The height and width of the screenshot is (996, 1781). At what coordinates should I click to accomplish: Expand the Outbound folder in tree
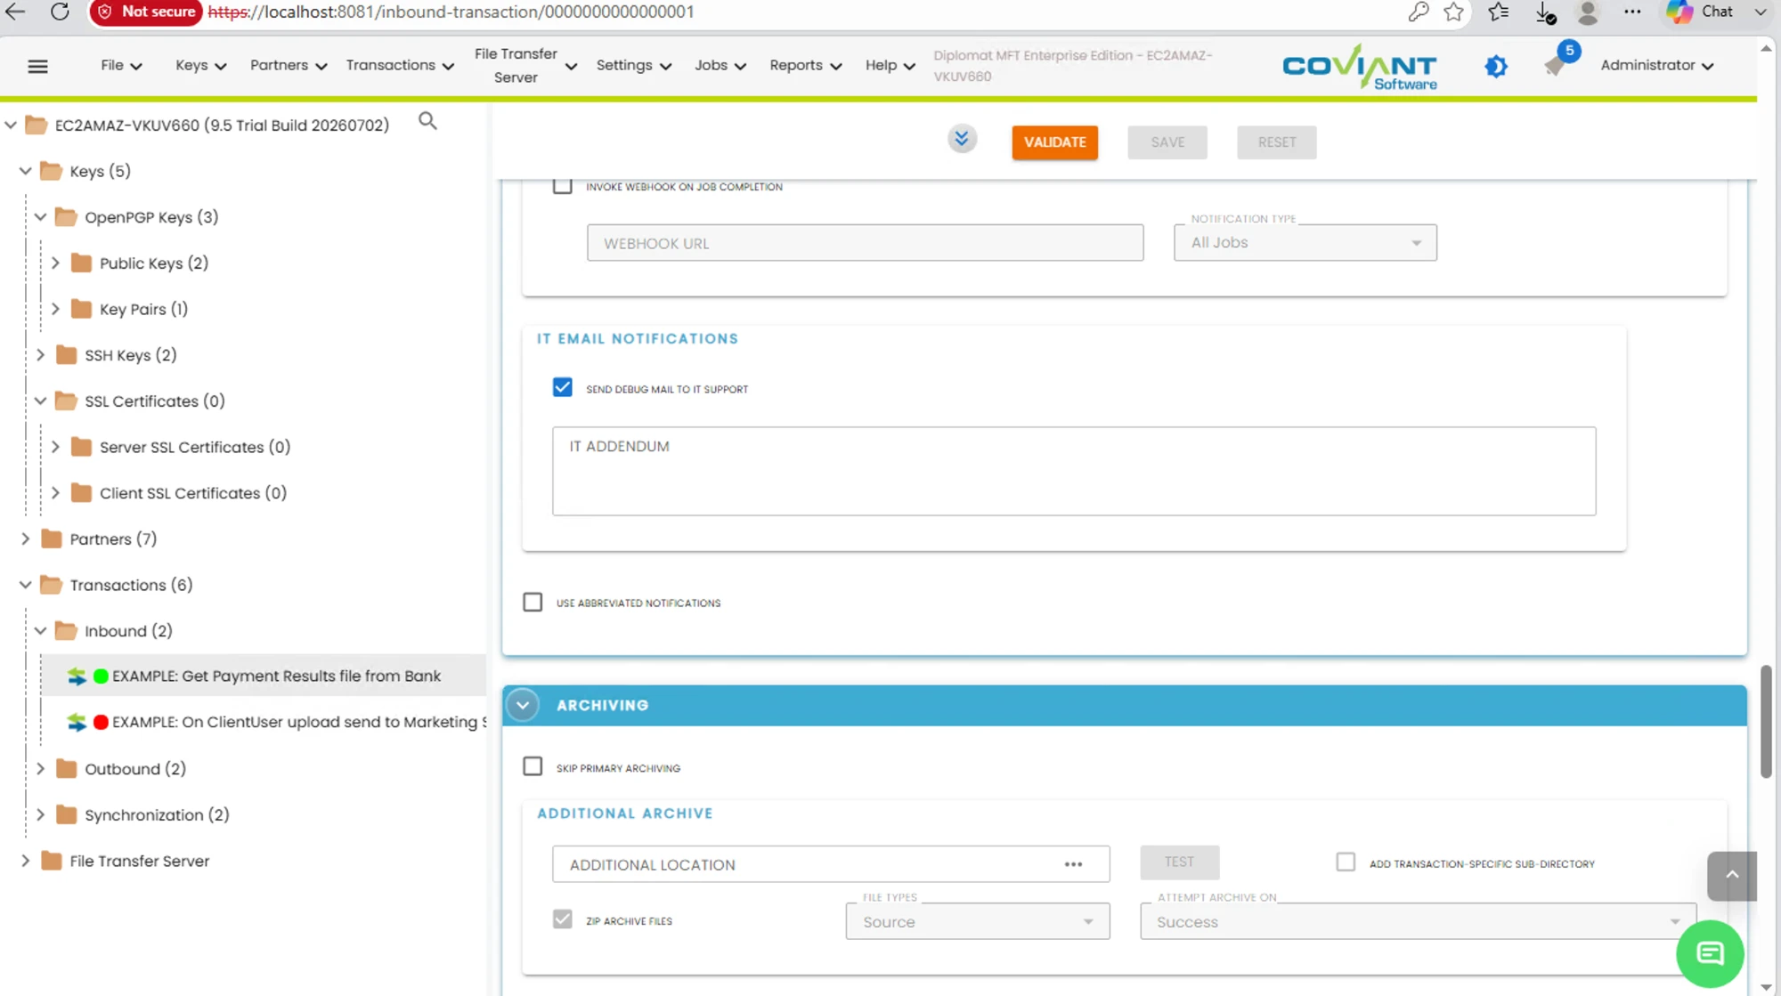pyautogui.click(x=40, y=768)
